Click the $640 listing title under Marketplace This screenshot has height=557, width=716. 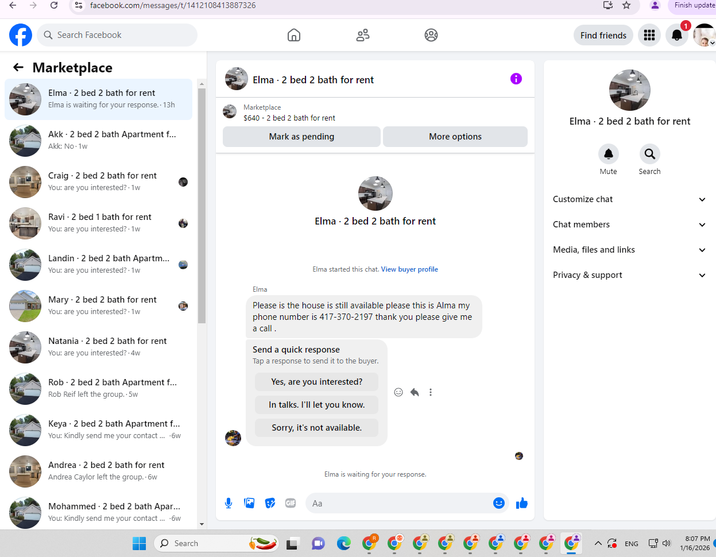(x=289, y=118)
